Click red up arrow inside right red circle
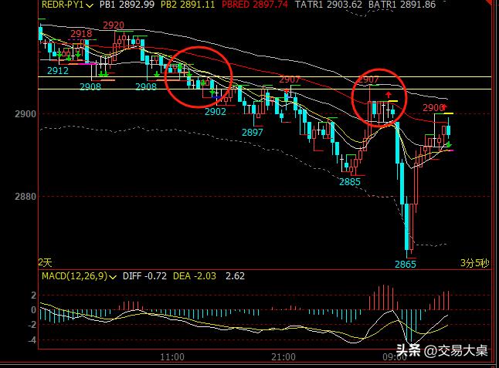The image size is (499, 368). (388, 94)
